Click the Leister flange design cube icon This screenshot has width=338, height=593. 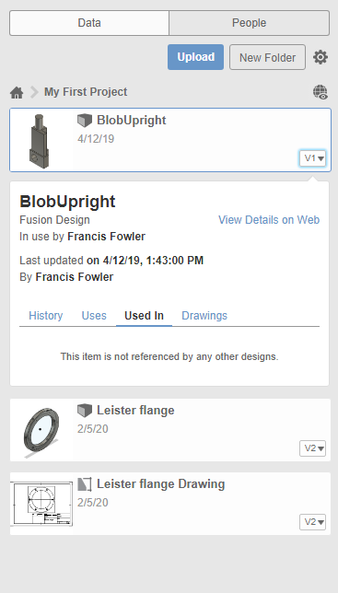click(x=85, y=411)
